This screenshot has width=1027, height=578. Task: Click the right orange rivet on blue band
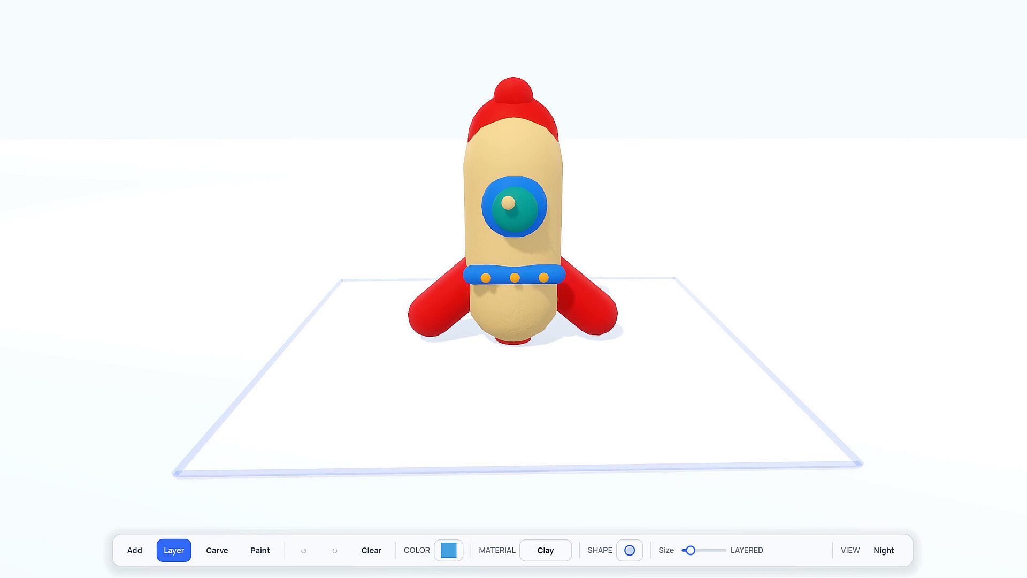[x=543, y=277]
